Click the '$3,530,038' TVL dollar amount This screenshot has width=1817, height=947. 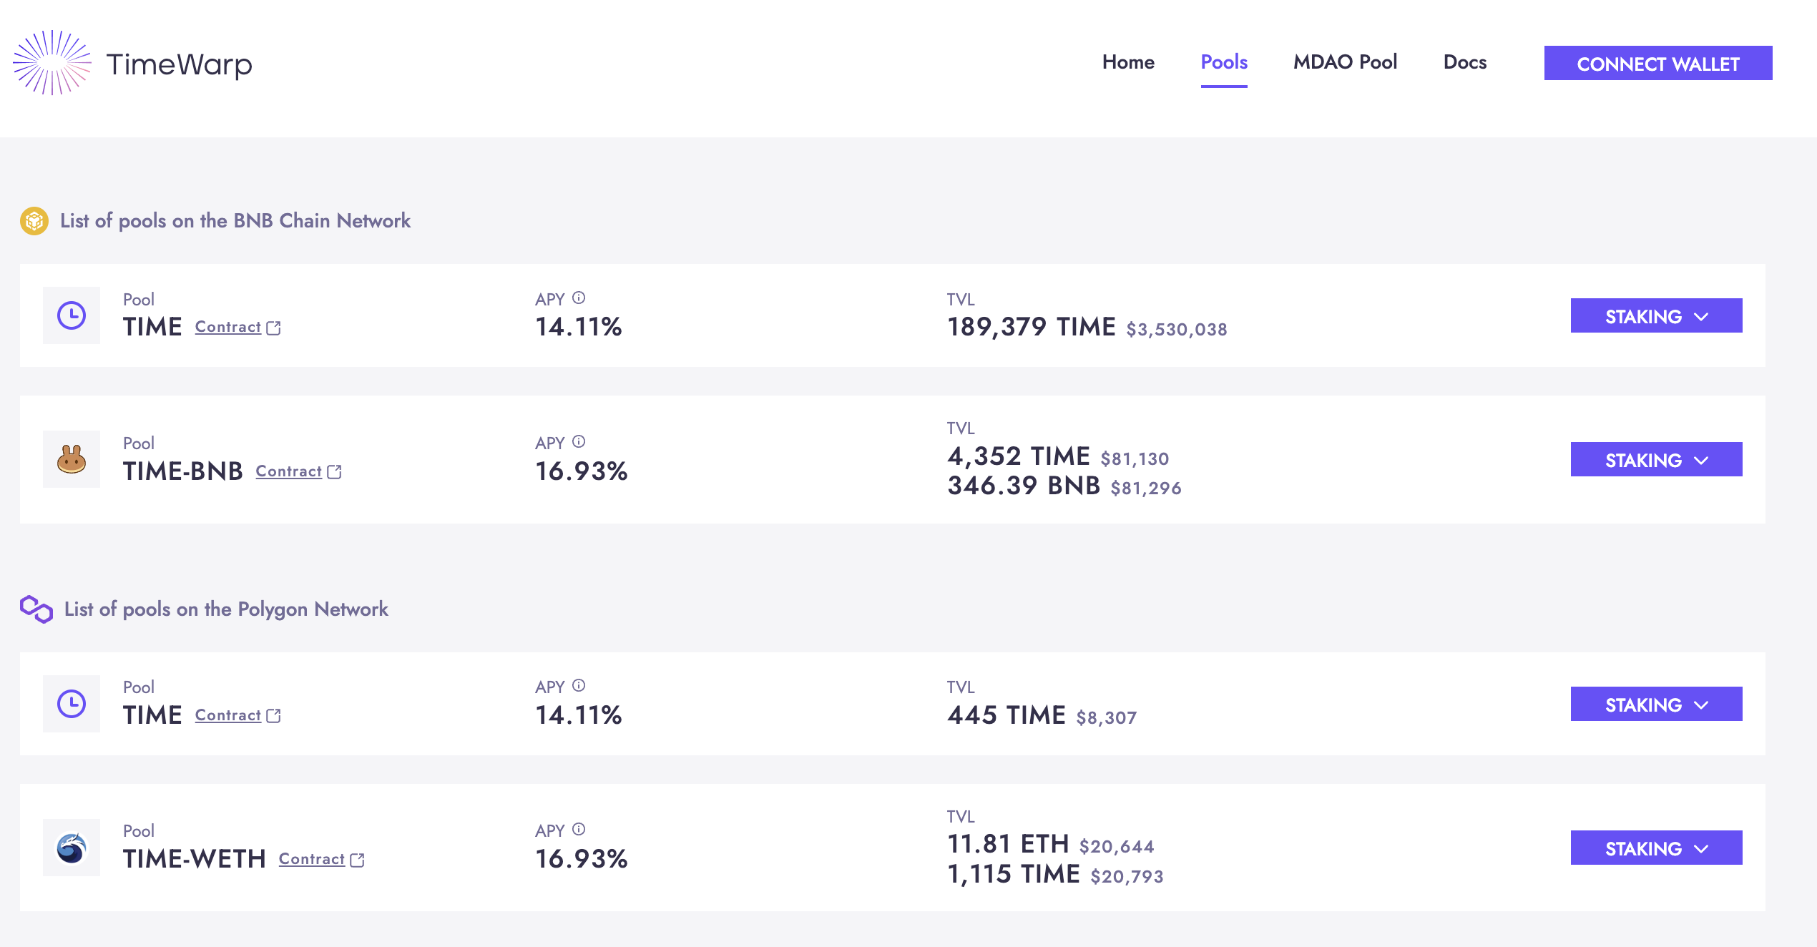click(1177, 329)
